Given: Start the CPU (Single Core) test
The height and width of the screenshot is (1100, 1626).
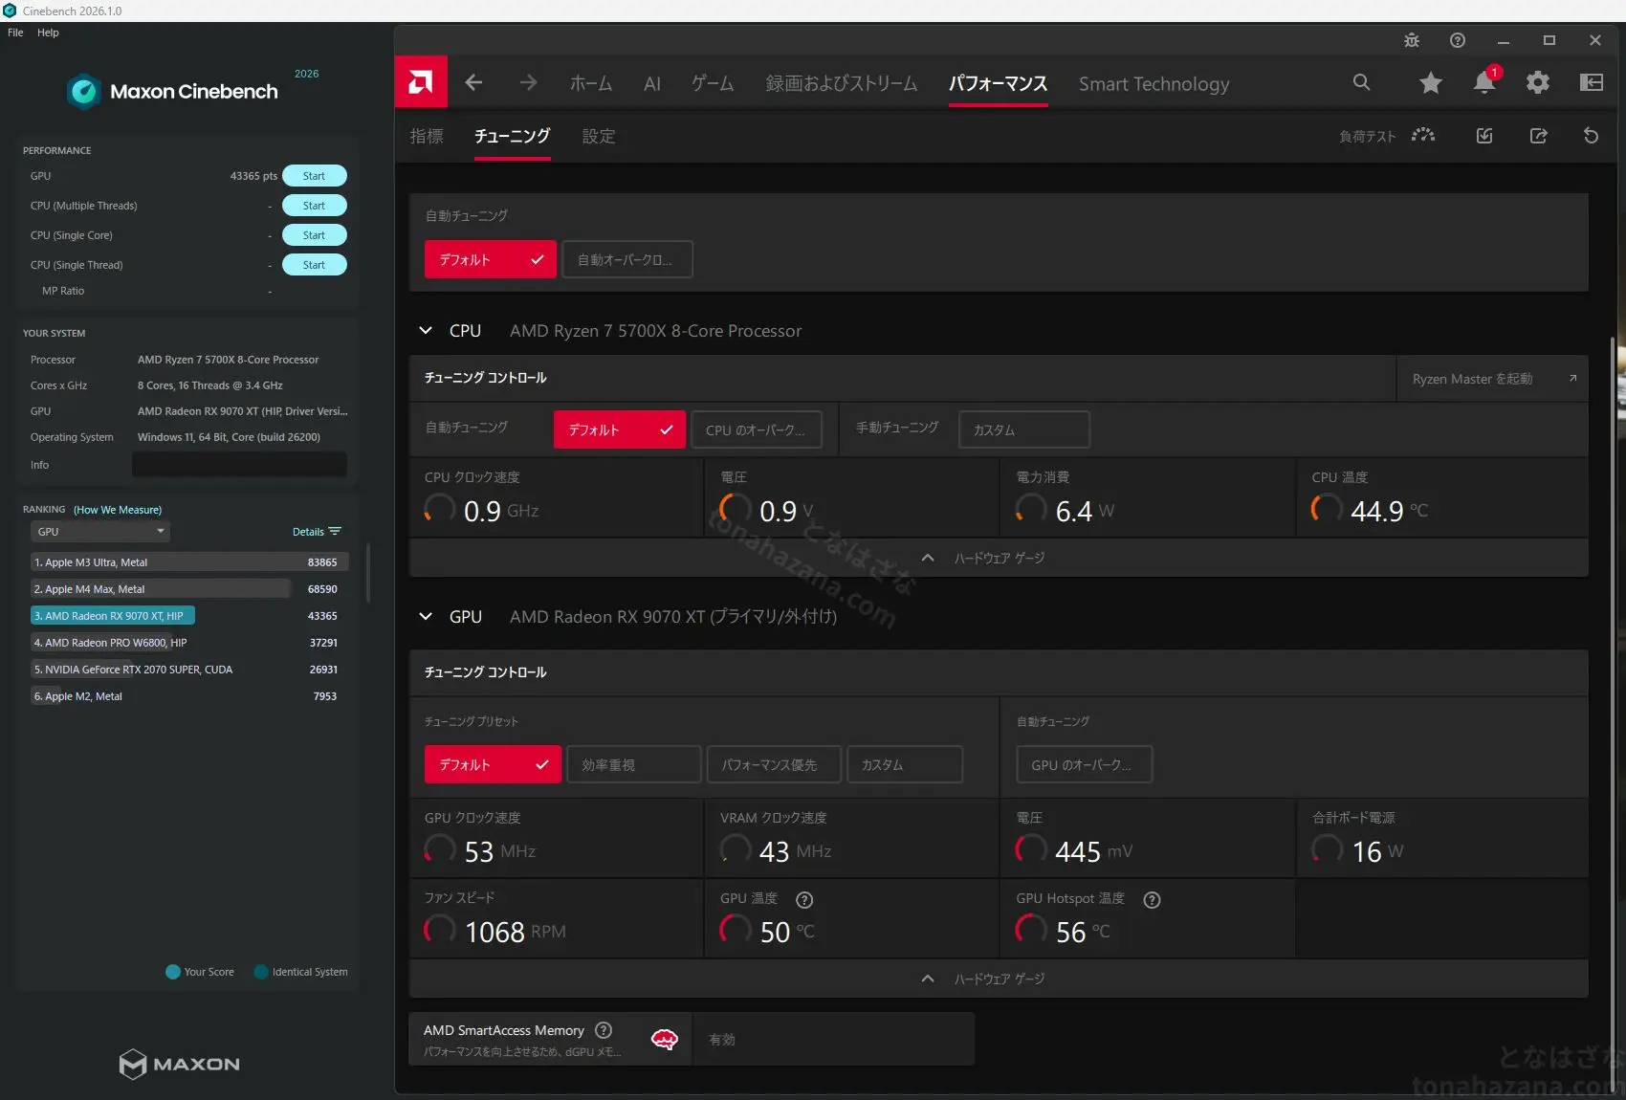Looking at the screenshot, I should (314, 235).
